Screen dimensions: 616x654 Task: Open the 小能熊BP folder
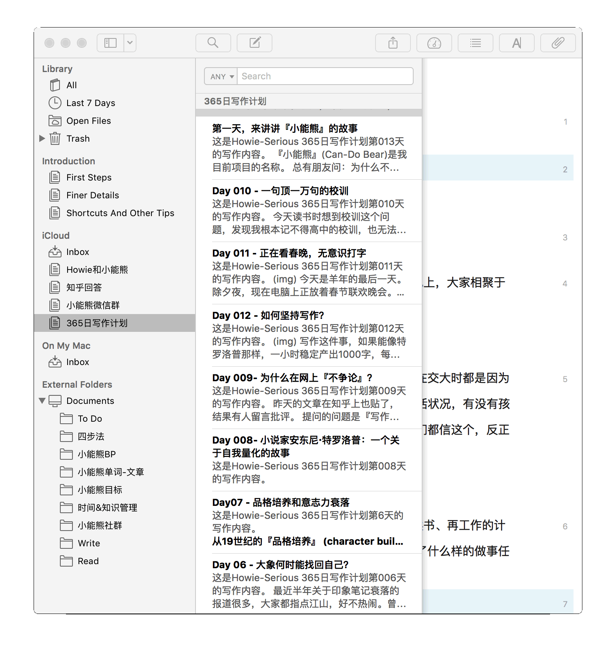[x=115, y=454]
